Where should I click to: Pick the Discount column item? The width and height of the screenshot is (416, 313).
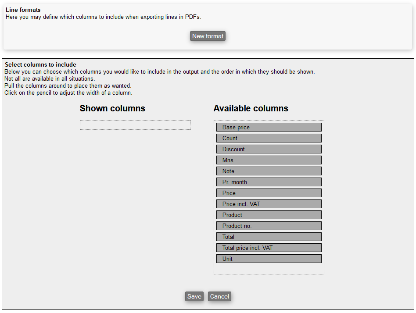point(269,149)
